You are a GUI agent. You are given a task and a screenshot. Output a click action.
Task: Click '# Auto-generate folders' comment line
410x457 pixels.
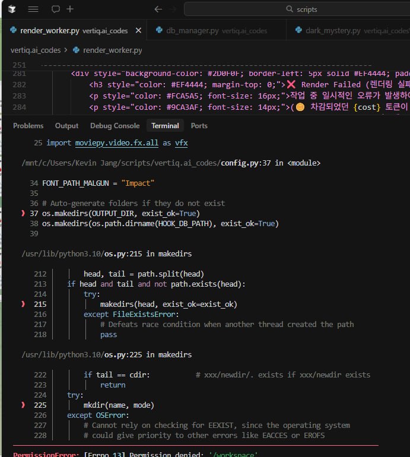pos(134,204)
